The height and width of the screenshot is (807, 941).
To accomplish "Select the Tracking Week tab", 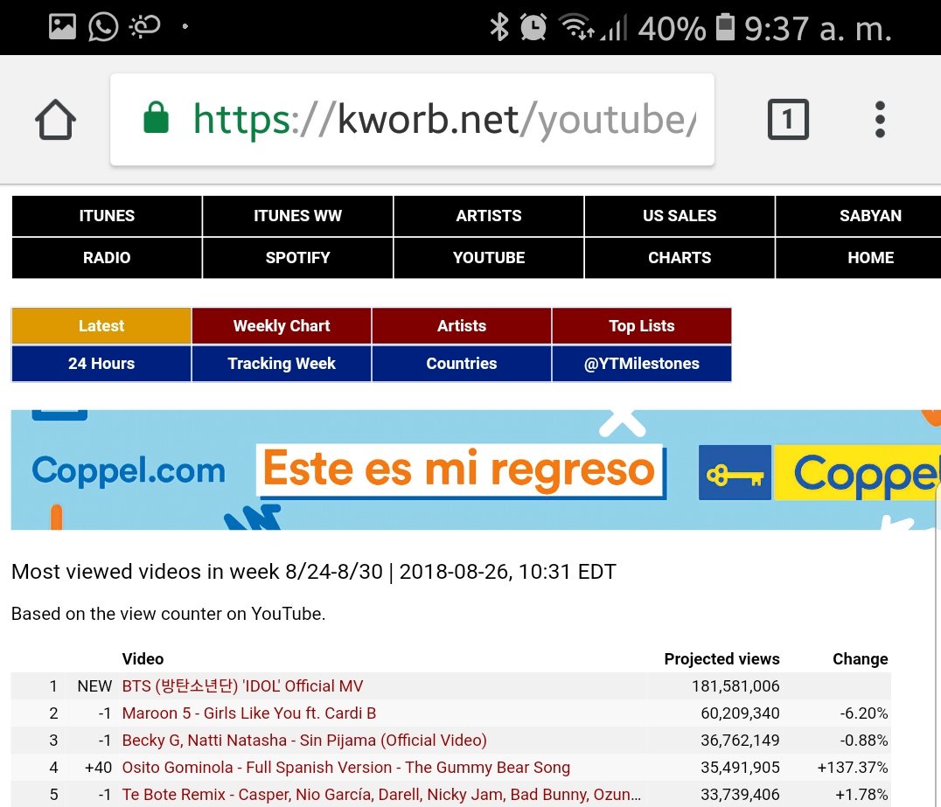I will [282, 364].
